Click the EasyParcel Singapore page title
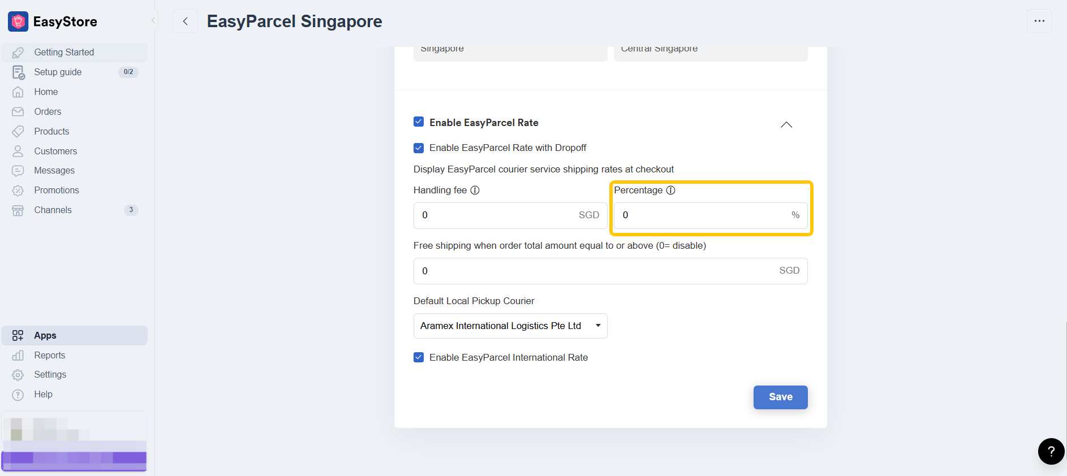Screen dimensions: 1067x476 click(x=295, y=21)
